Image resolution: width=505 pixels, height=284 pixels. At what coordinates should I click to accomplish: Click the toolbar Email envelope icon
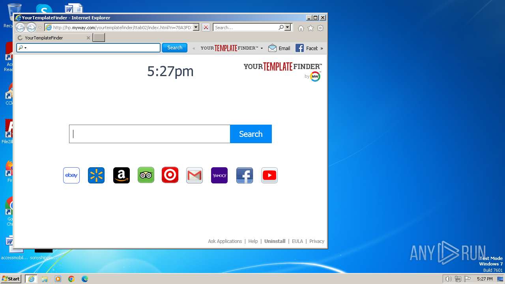tap(272, 48)
